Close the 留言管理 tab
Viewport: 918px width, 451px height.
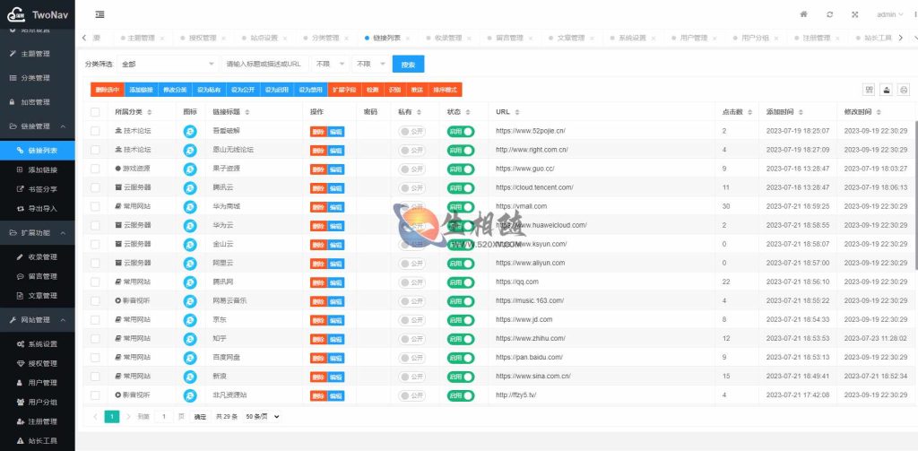531,38
